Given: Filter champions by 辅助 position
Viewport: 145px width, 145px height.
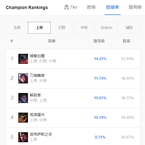Looking at the screenshot, I should coord(129,28).
